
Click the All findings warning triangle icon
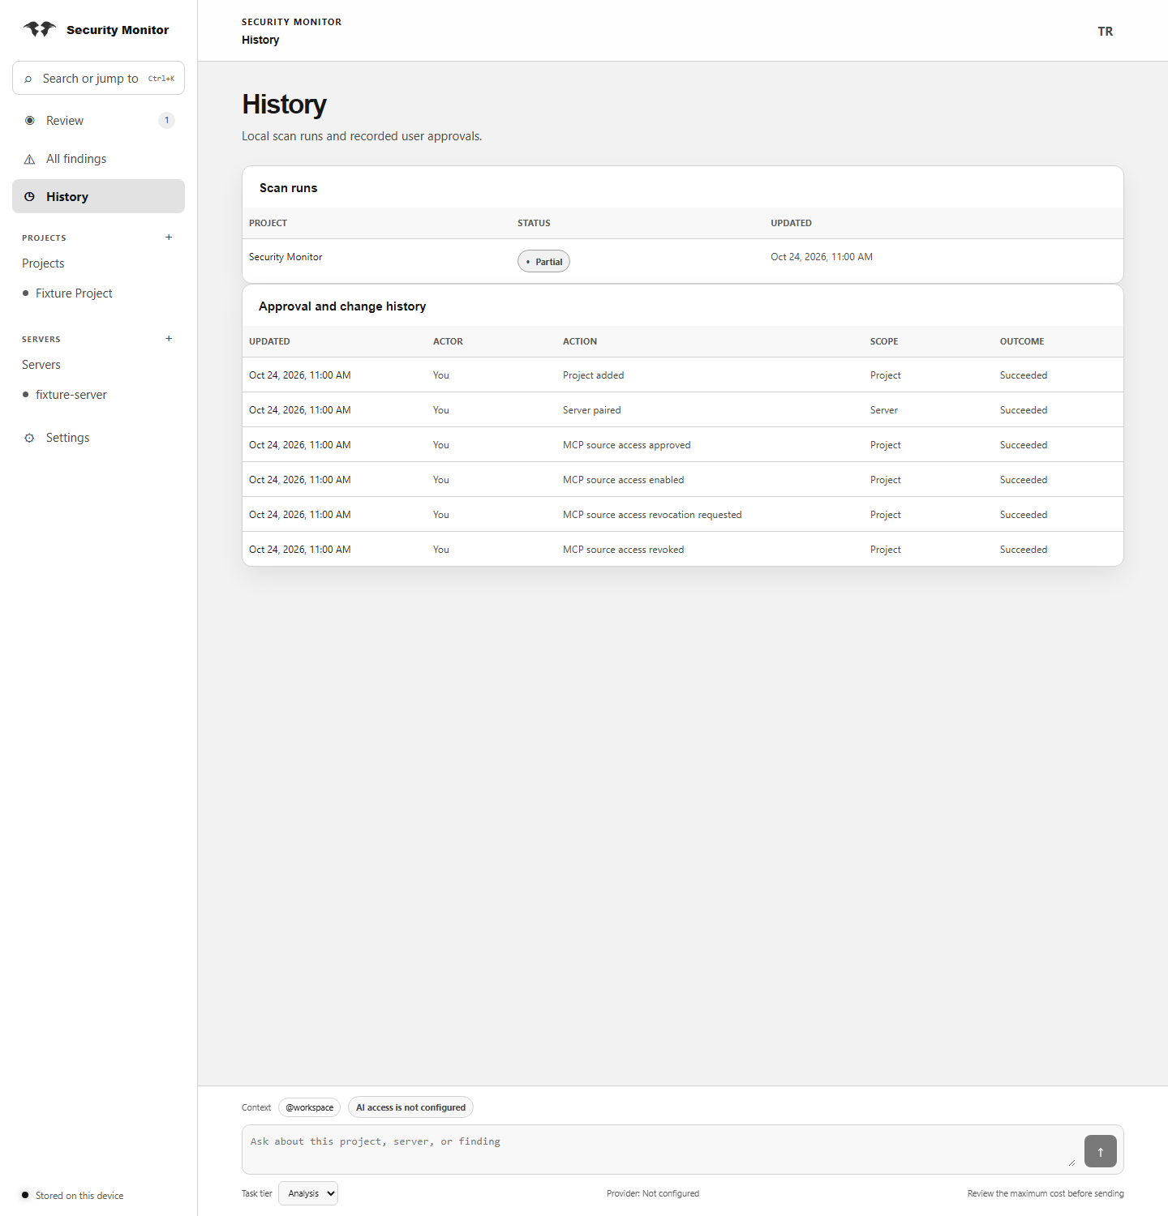coord(30,159)
